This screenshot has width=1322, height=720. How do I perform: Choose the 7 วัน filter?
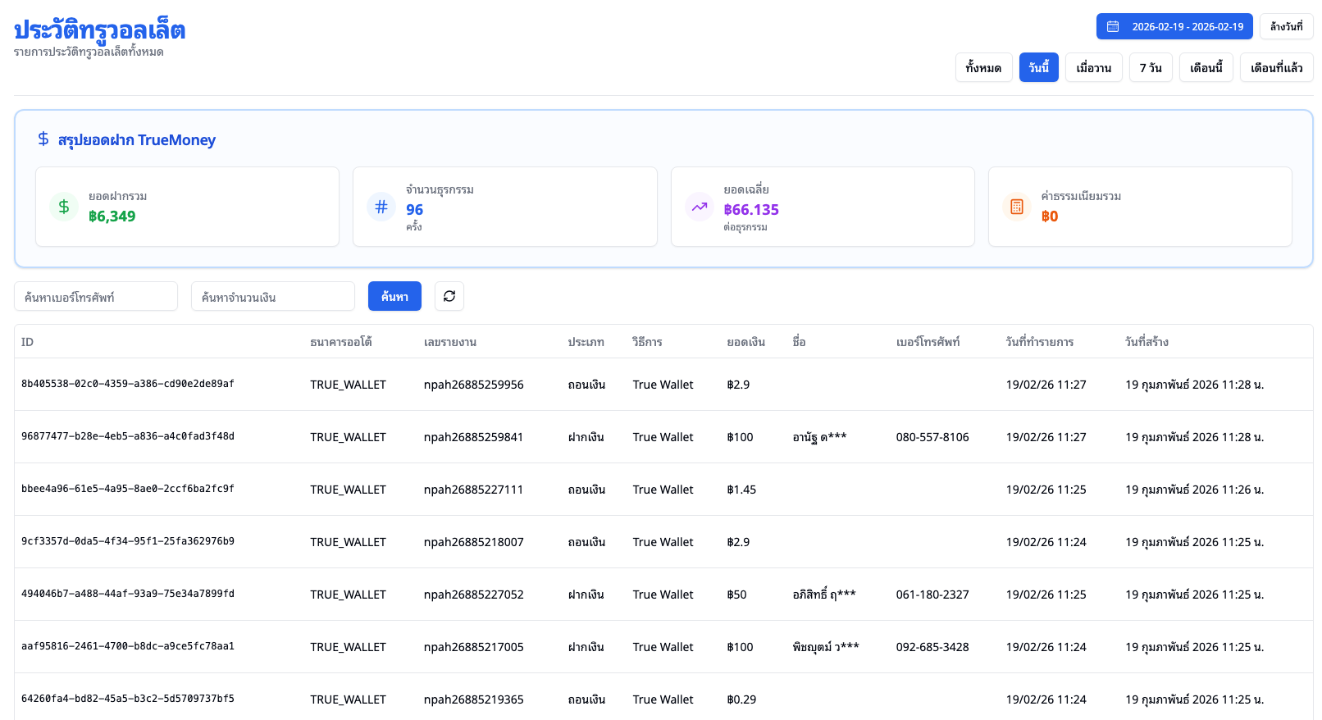[x=1150, y=67]
